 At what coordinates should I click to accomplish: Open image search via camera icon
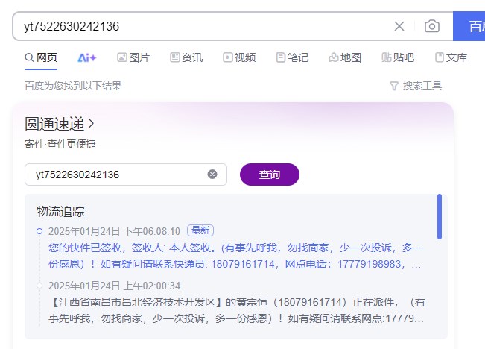[432, 26]
